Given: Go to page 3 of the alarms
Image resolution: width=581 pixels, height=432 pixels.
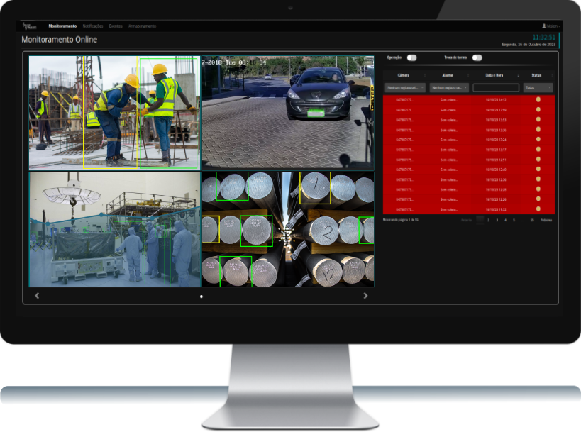Looking at the screenshot, I should (497, 220).
